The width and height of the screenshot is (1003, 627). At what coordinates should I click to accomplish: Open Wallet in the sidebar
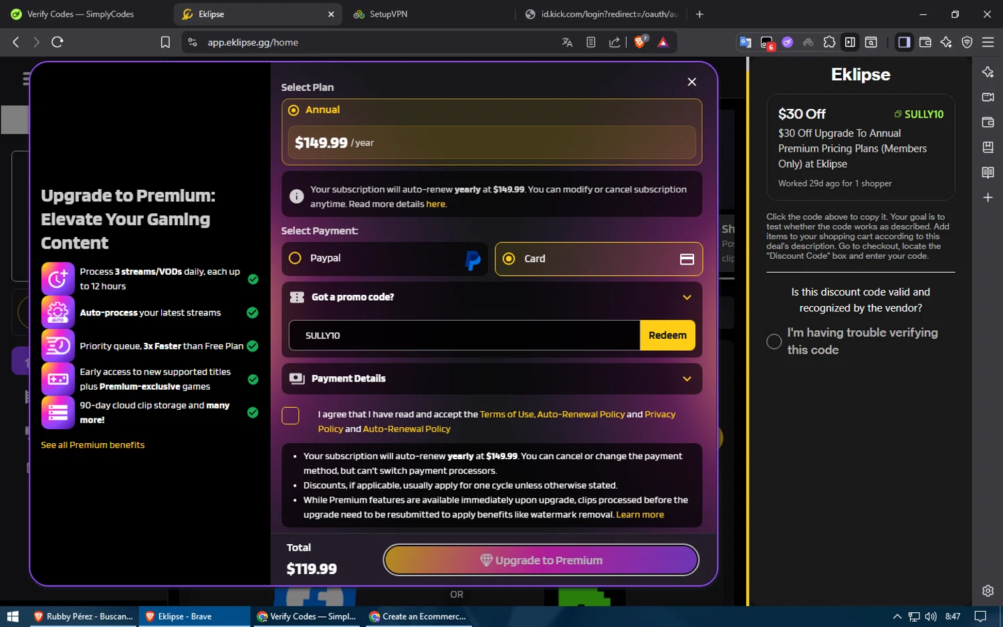[988, 122]
